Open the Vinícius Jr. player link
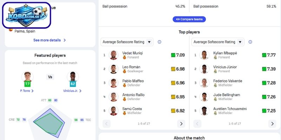Viewport: 281px width, 140px height. (x=72, y=91)
